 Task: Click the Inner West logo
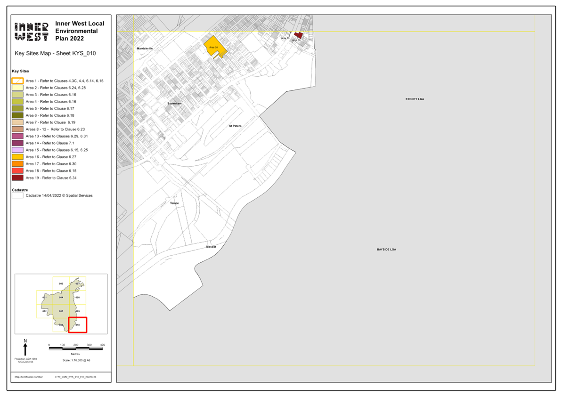(32, 32)
